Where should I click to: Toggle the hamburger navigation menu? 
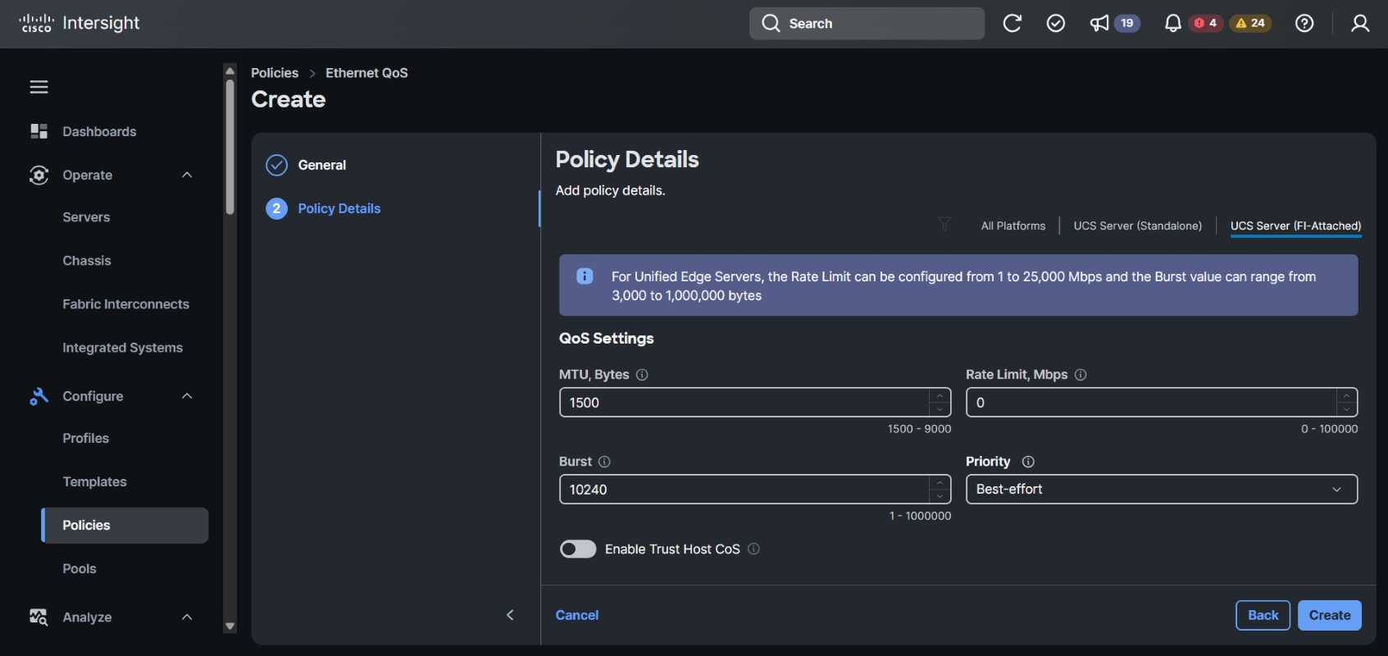(x=39, y=87)
